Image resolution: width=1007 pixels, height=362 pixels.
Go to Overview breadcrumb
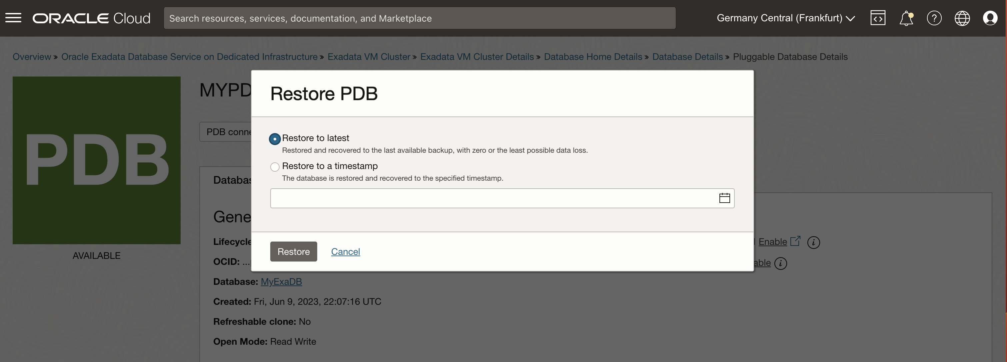point(32,57)
